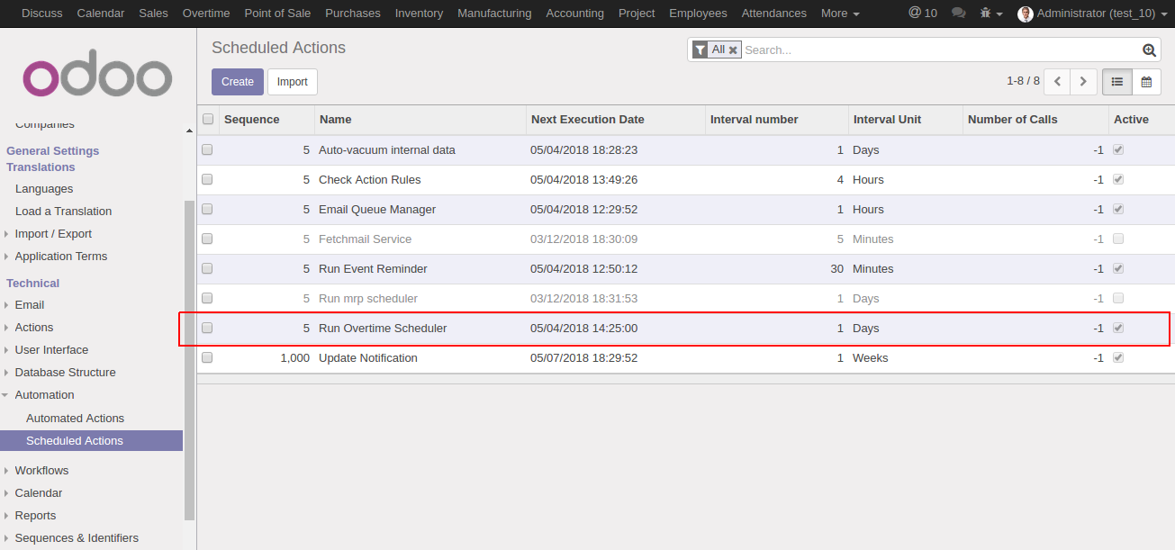Select the list view icon

click(1116, 81)
